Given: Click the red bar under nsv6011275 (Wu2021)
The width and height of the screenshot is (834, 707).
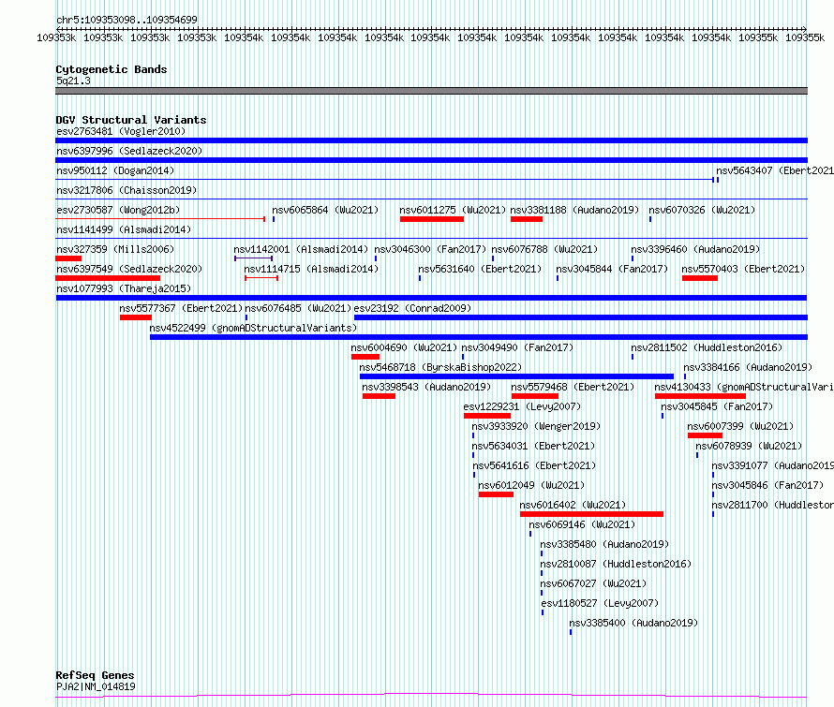Looking at the screenshot, I should (432, 219).
